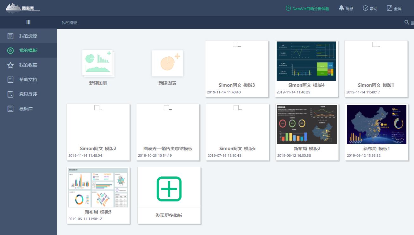
Task: Check the box on Simon阿文 模版1 card
Action: [374, 44]
